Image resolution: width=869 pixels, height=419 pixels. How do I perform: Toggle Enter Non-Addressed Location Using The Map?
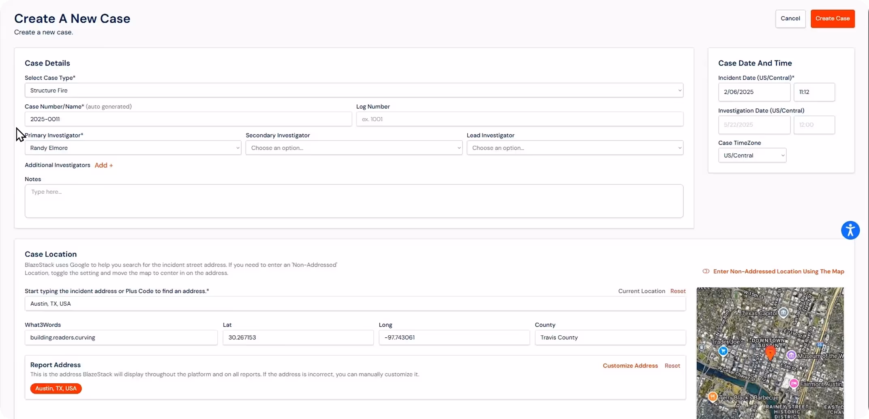point(778,271)
